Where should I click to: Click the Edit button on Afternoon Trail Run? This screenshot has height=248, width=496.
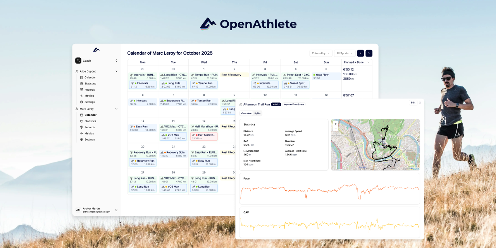click(x=413, y=102)
